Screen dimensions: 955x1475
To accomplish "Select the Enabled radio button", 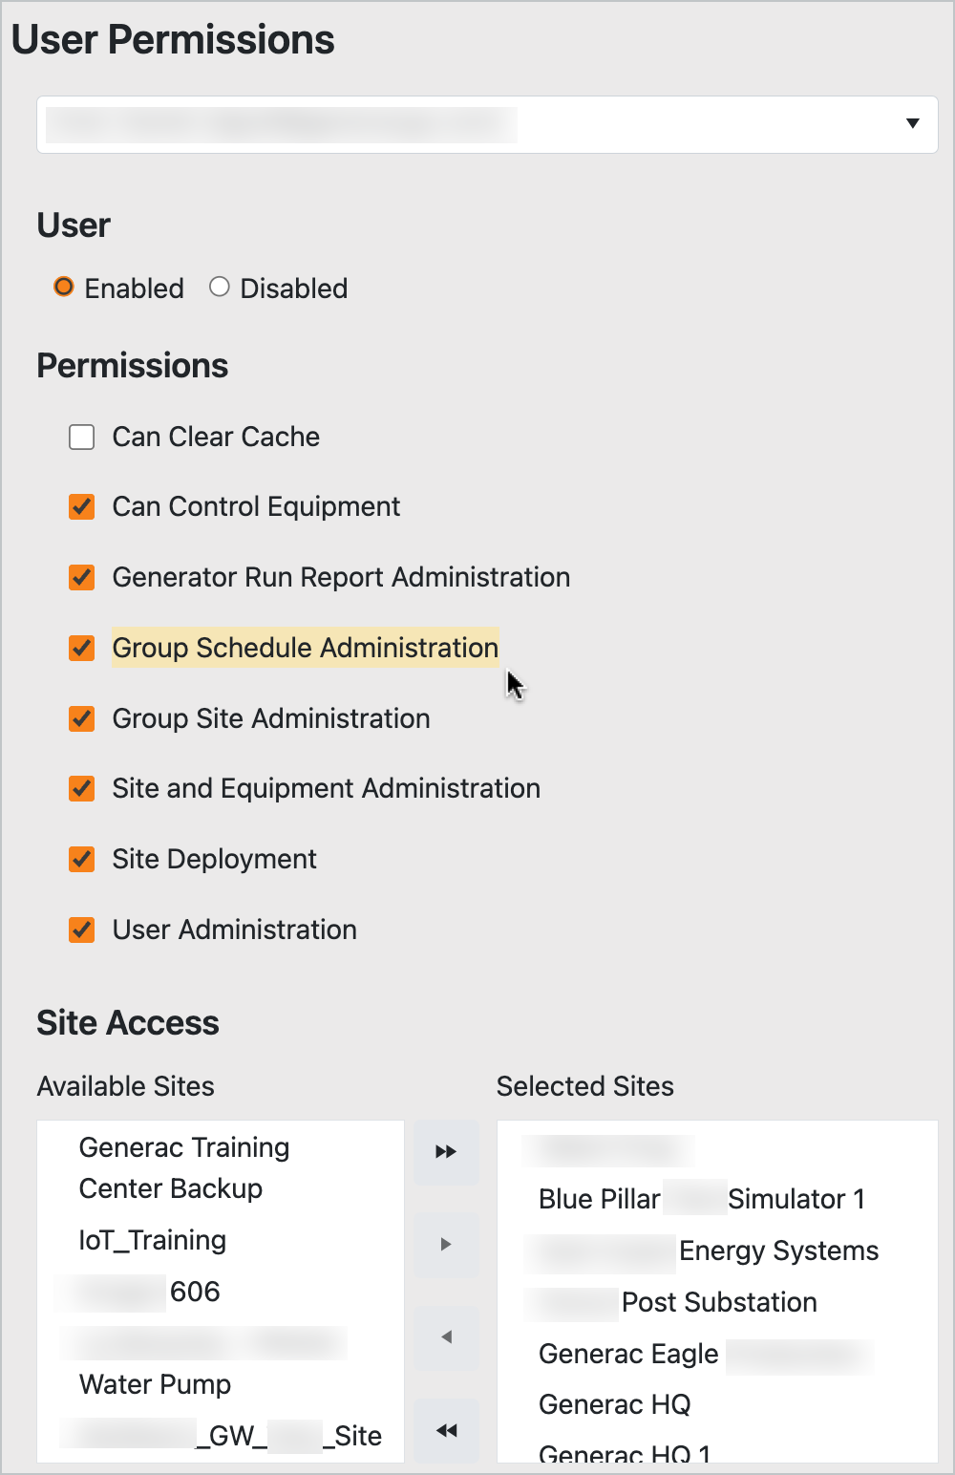I will [x=64, y=288].
